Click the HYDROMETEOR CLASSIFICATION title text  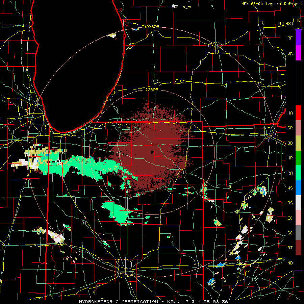[119, 302]
